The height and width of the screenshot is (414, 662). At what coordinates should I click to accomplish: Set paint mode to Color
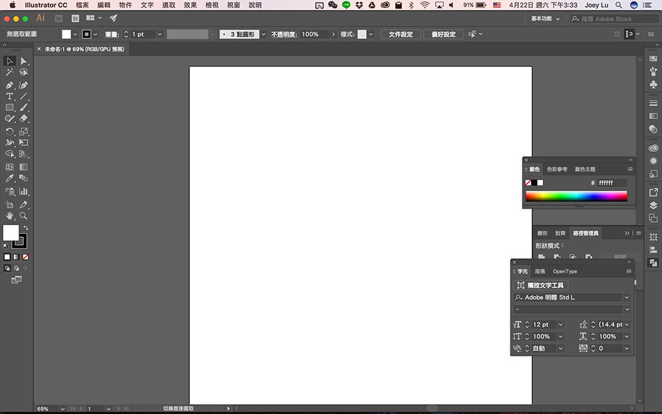[7, 257]
